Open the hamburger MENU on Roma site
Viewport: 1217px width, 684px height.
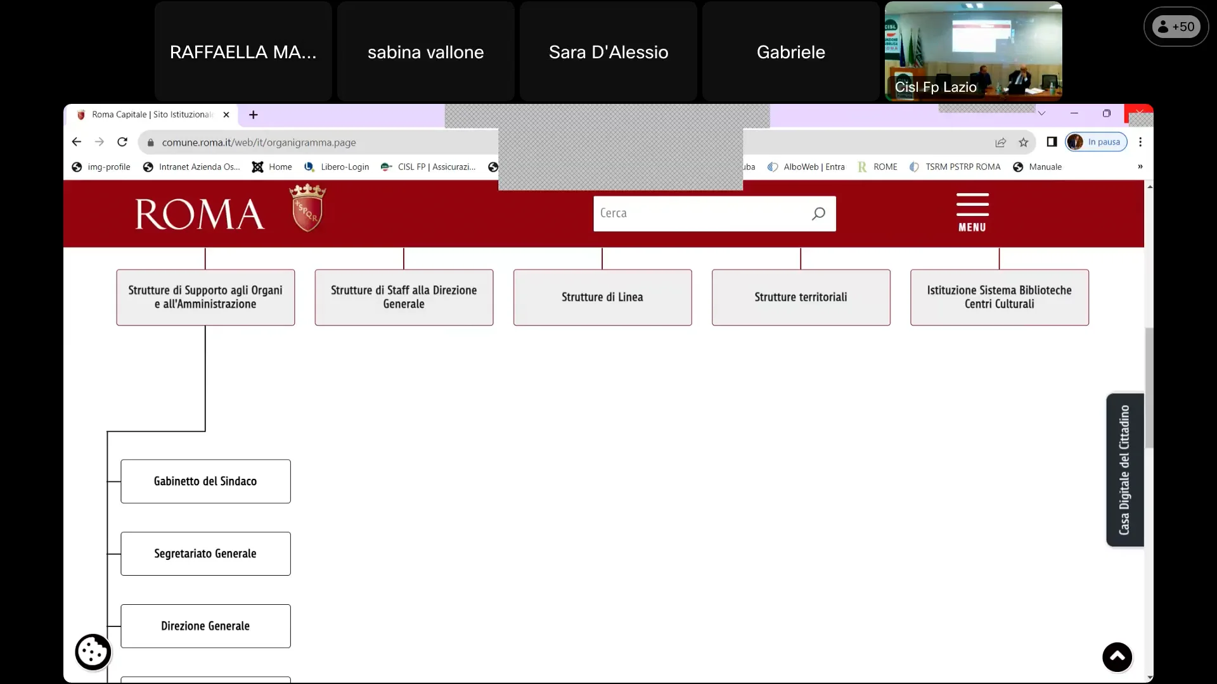[972, 213]
